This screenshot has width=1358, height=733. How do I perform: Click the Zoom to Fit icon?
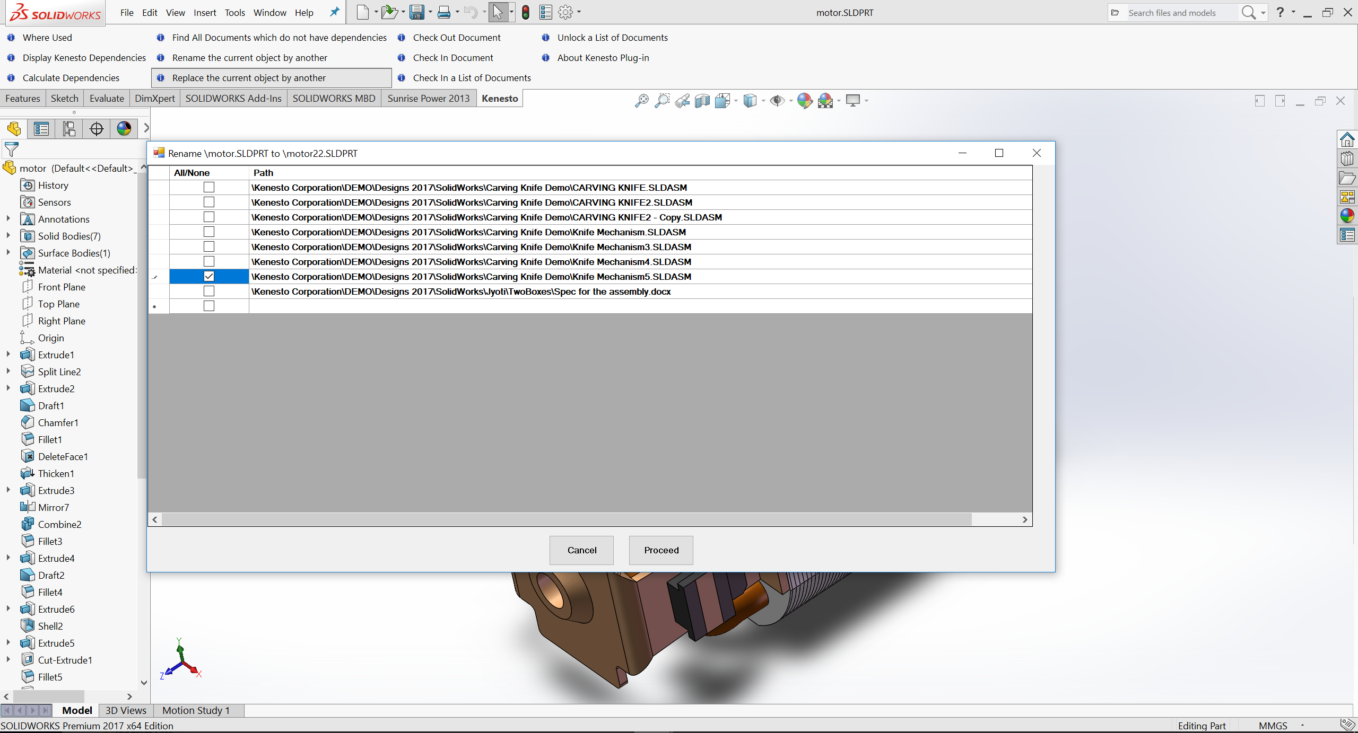[x=641, y=100]
